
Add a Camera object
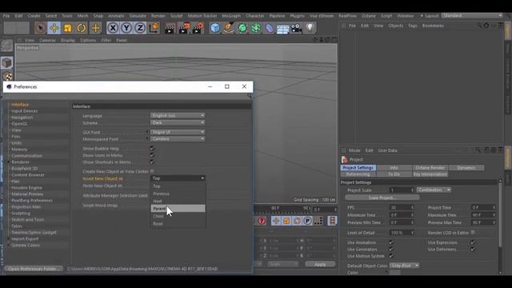coord(296,28)
